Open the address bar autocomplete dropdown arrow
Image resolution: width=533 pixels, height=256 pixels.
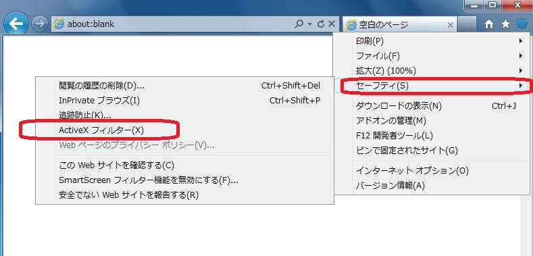[309, 24]
